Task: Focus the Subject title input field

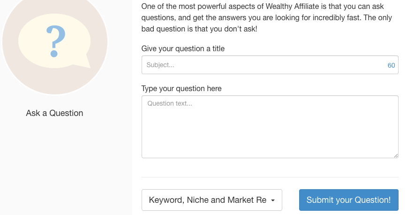Action: pyautogui.click(x=270, y=65)
